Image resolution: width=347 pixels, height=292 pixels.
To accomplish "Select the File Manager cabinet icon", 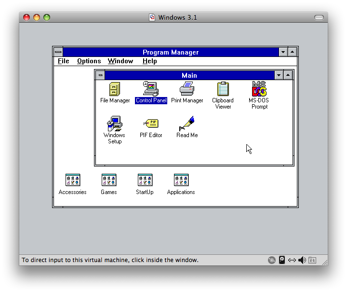I will [115, 89].
